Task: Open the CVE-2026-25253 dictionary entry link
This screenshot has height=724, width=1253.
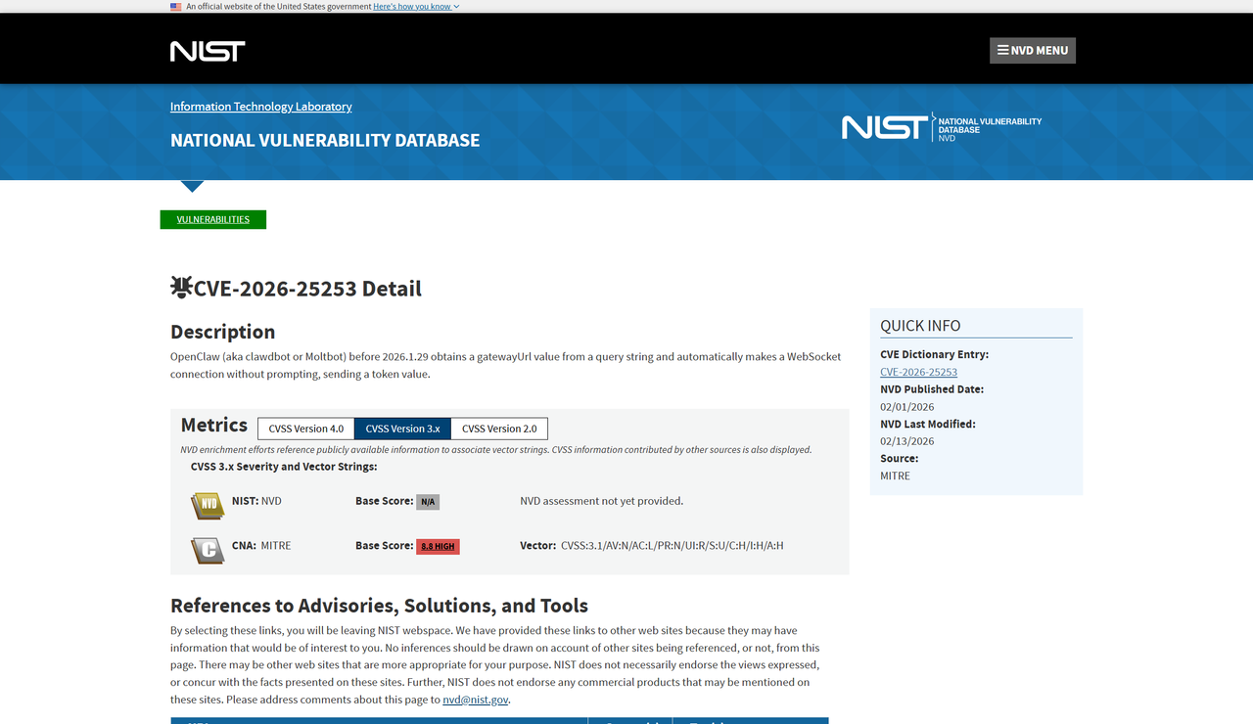Action: pos(918,372)
